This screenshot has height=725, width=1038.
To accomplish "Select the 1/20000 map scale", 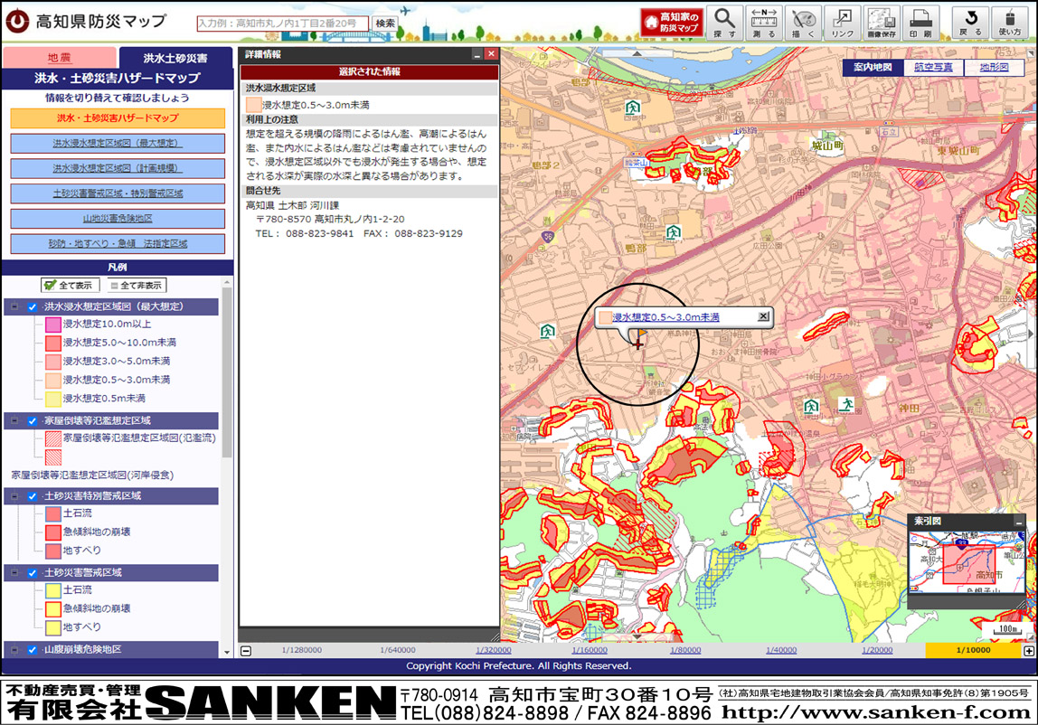I will click(x=876, y=650).
